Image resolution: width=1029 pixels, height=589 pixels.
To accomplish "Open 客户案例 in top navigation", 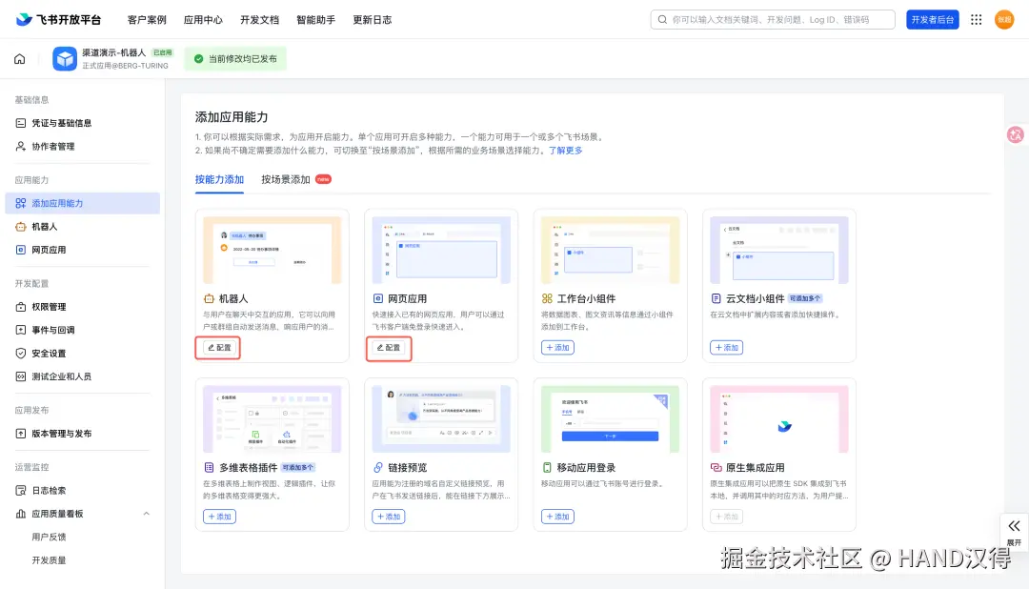I will [147, 20].
